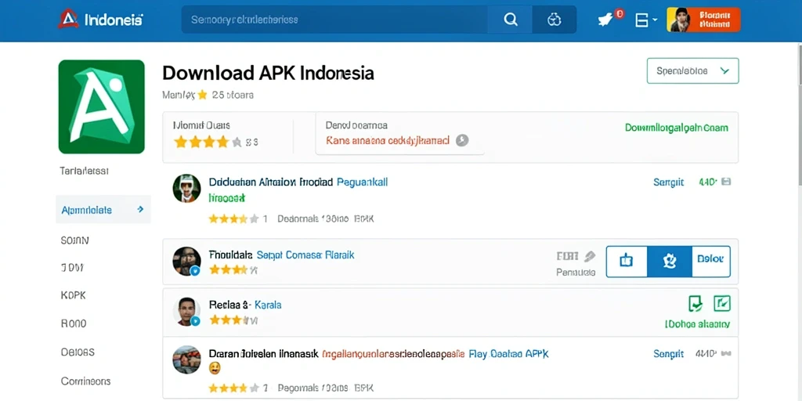Viewport: 802px width, 401px height.
Task: Click the Peguankall link
Action: tap(362, 182)
